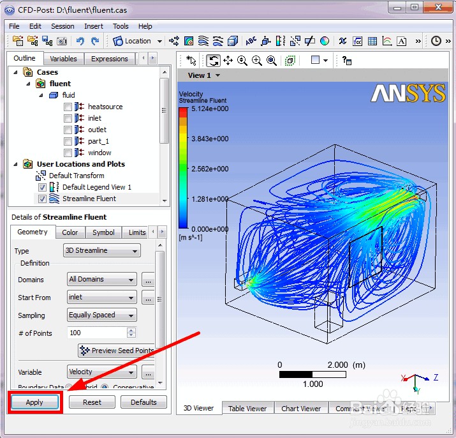
Task: Click the Reset button
Action: point(92,402)
